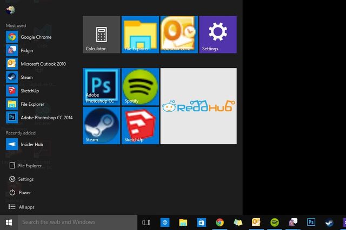Open Sticky Notes icon on the taskbar
346x230 pixels.
238,222
